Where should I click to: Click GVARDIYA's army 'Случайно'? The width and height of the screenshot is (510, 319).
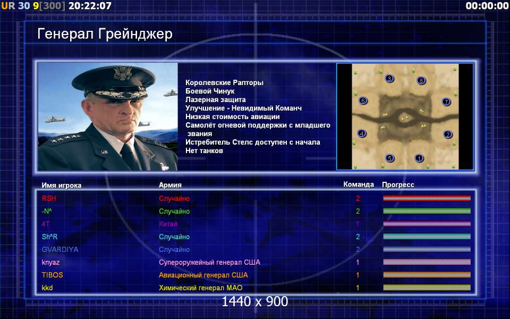point(174,249)
